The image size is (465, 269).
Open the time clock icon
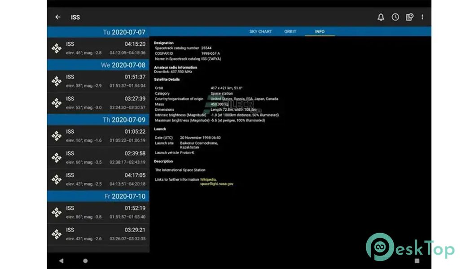tap(395, 17)
